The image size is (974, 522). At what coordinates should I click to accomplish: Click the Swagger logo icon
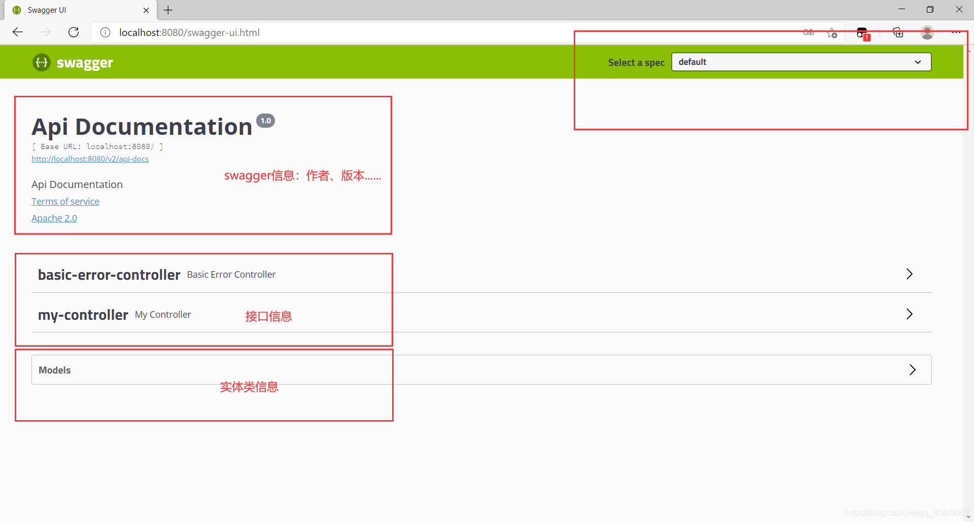[42, 62]
